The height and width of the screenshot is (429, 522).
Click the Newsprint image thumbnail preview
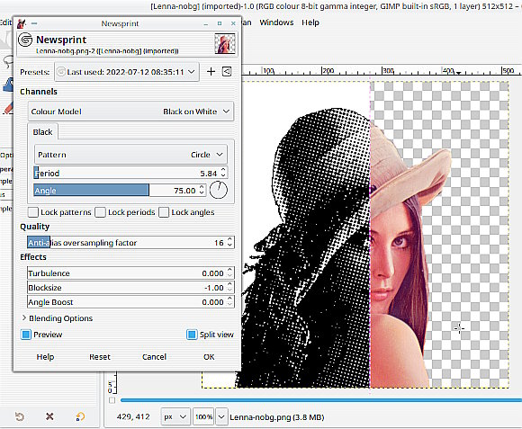[225, 43]
